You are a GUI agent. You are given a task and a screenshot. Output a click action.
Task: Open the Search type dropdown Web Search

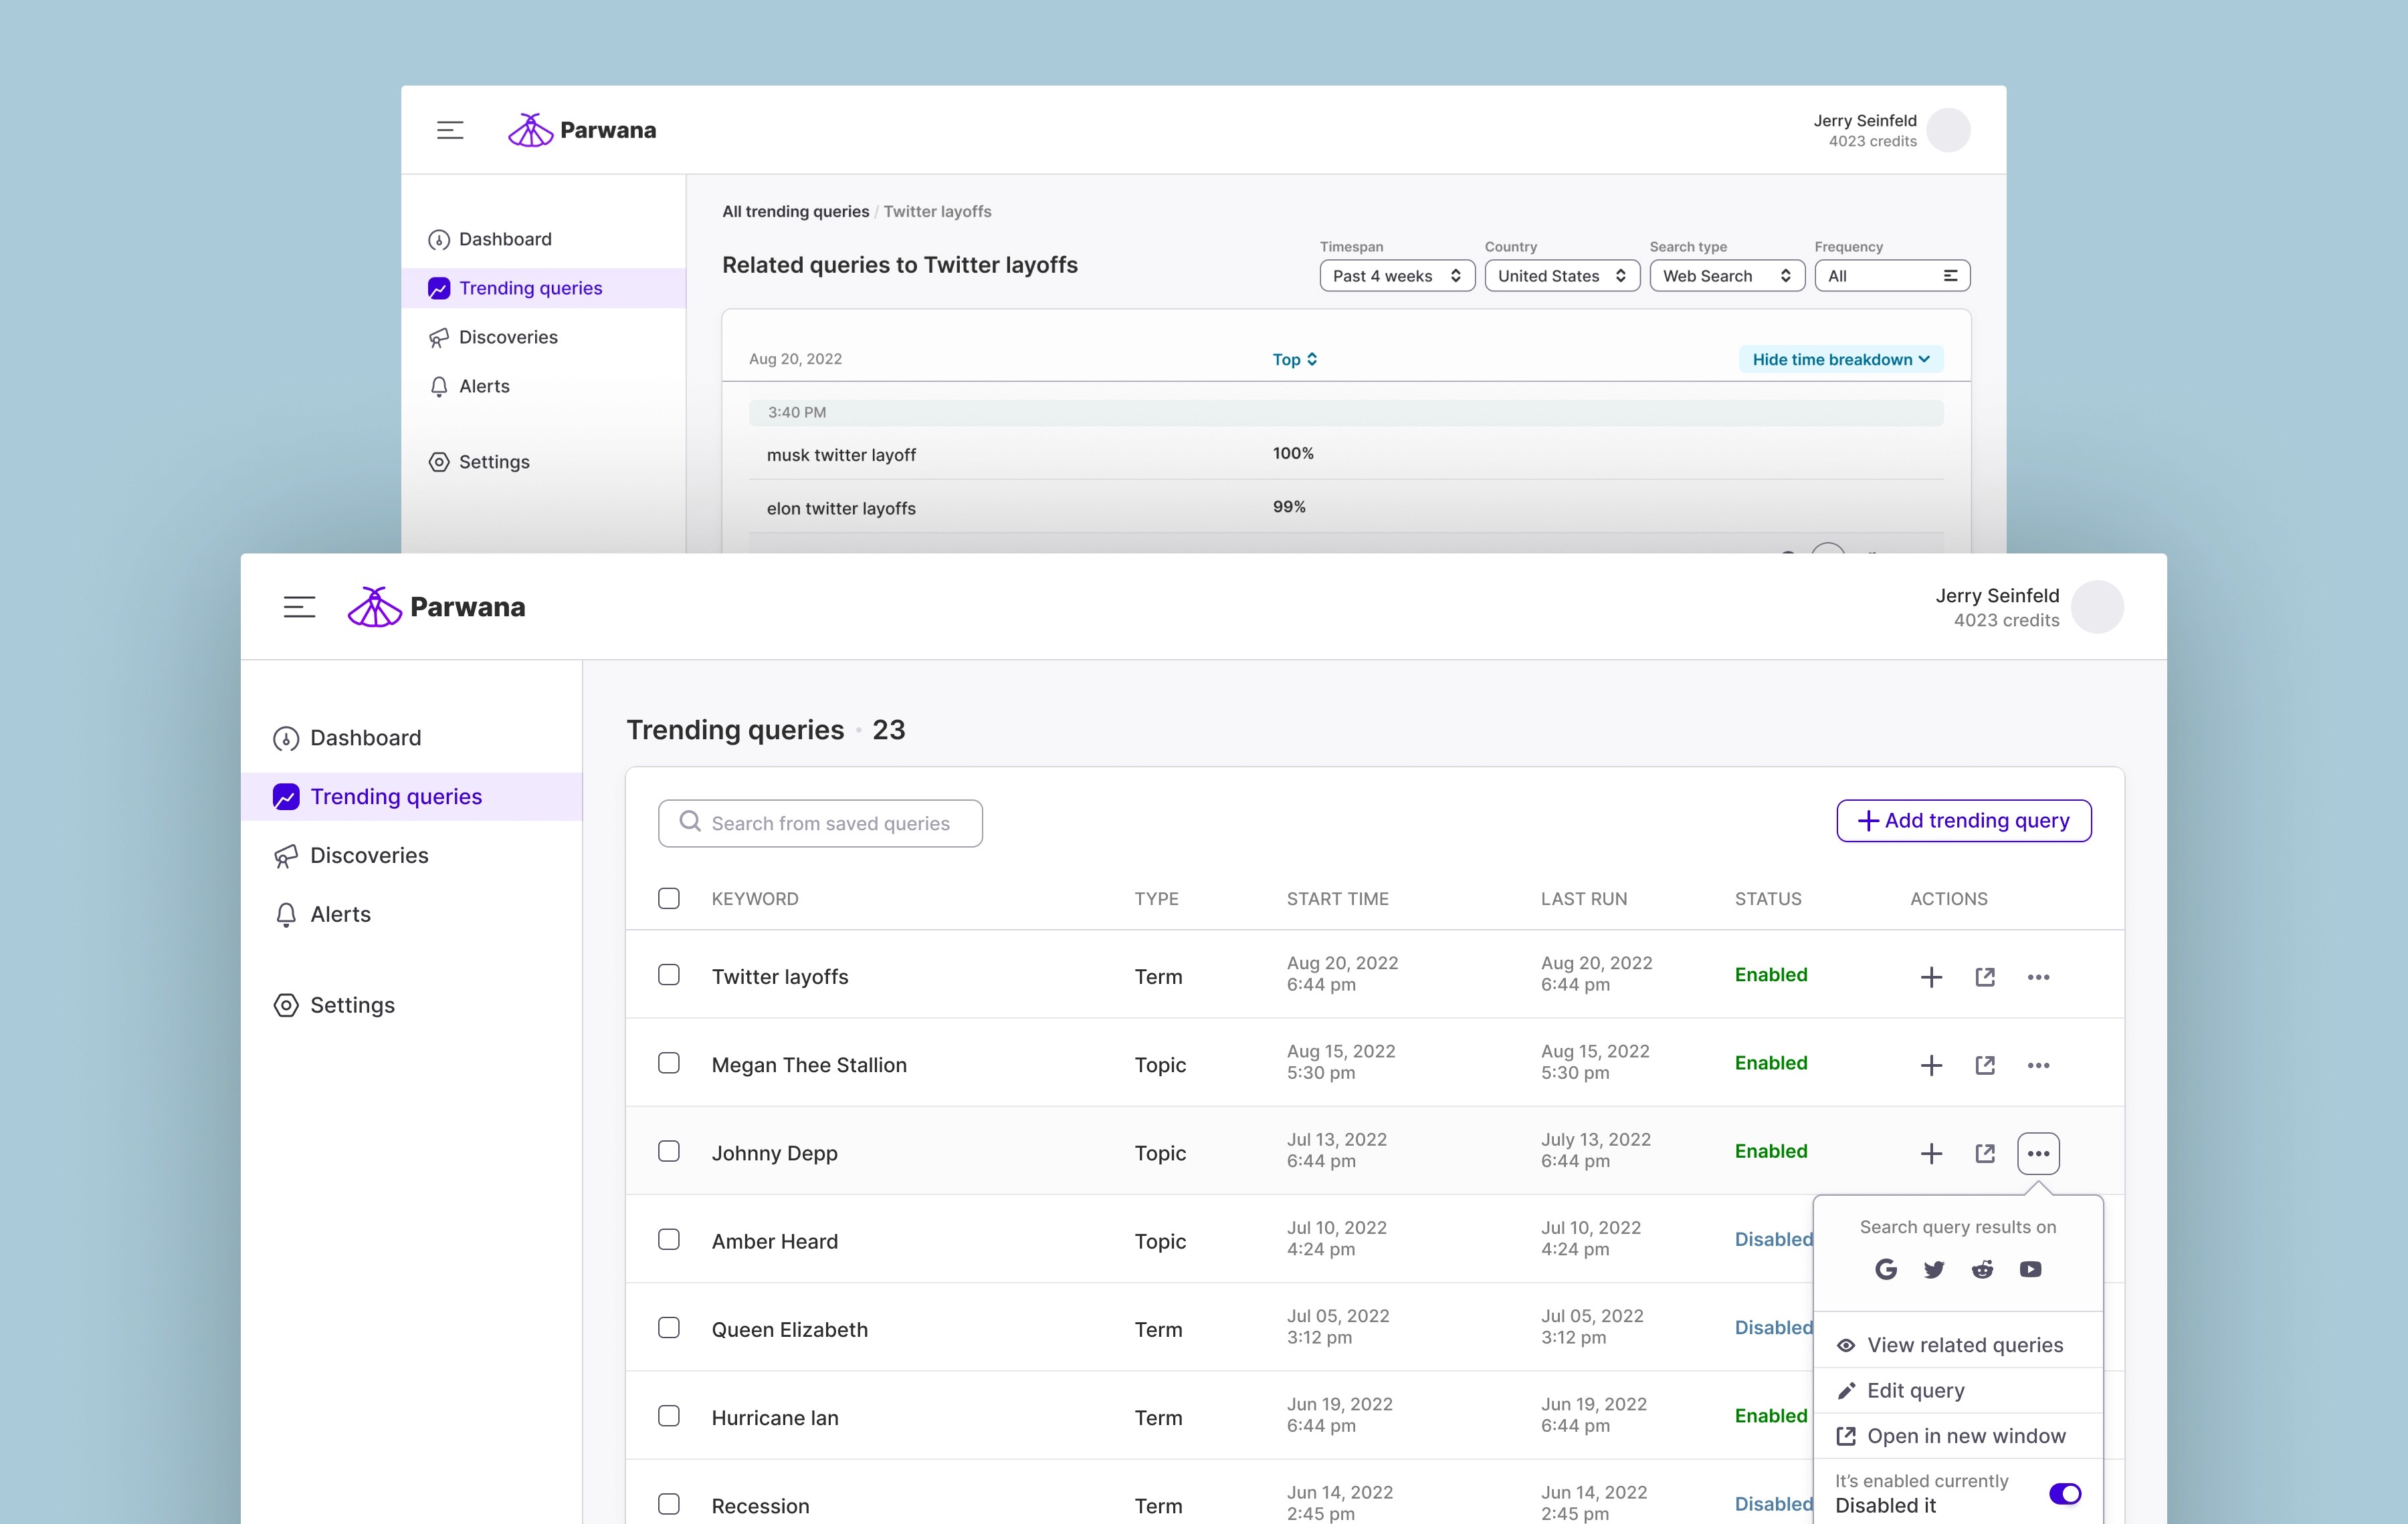(x=1727, y=276)
